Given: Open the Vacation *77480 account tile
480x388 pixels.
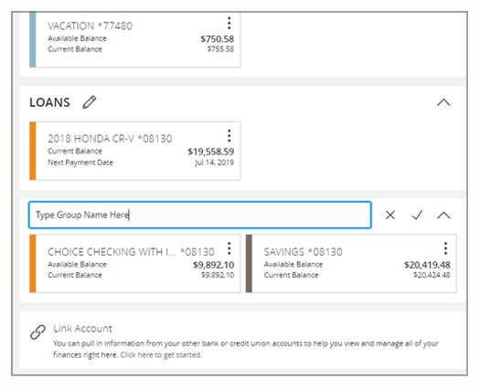Looking at the screenshot, I should click(x=134, y=40).
